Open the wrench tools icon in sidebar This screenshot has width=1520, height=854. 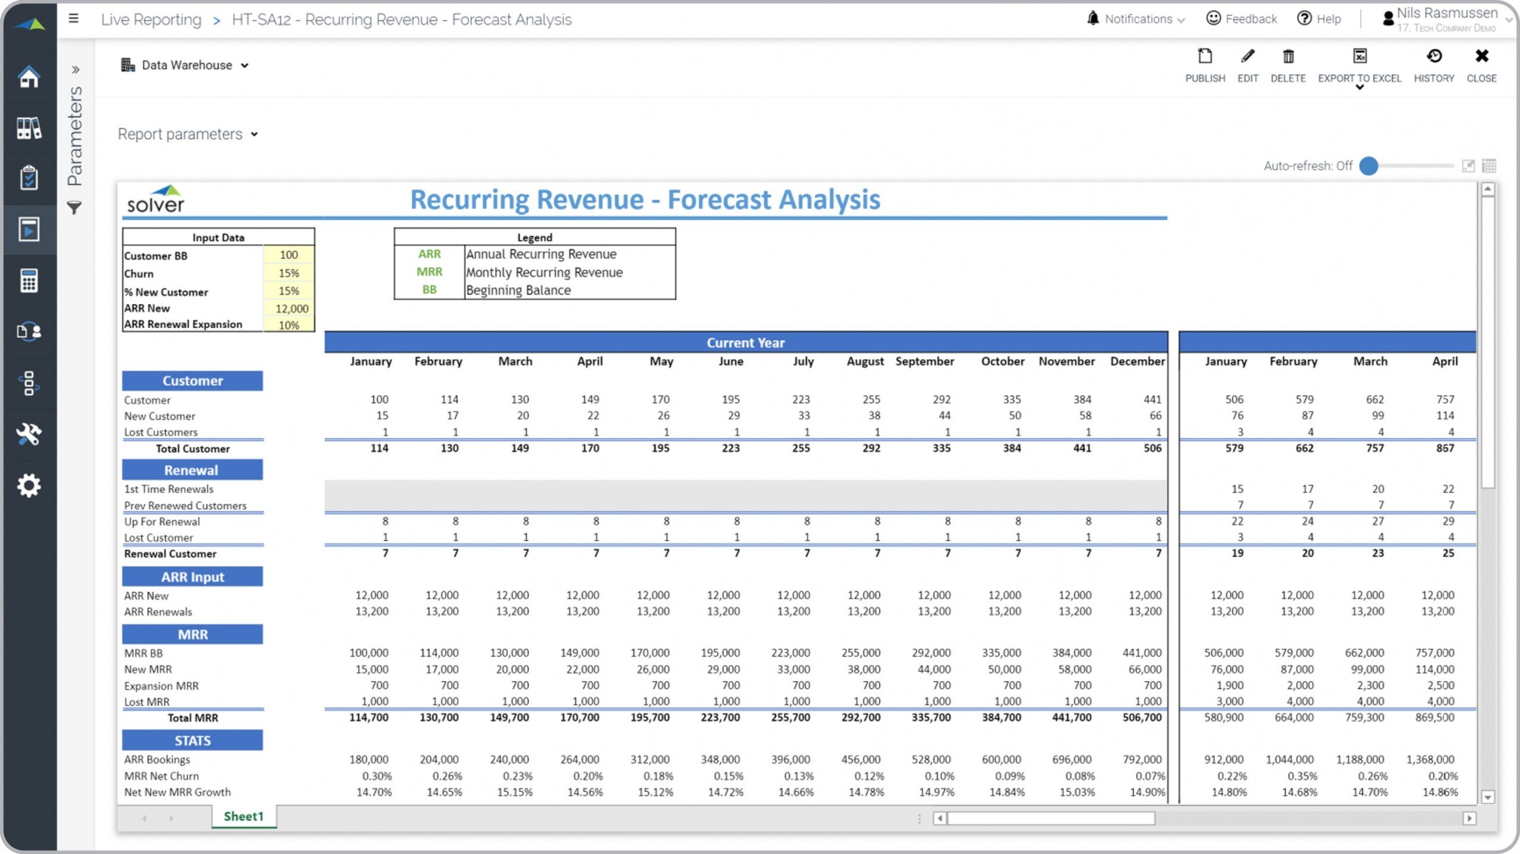28,434
